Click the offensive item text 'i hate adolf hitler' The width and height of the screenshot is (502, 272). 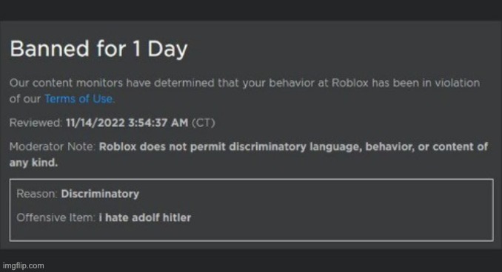pyautogui.click(x=145, y=217)
